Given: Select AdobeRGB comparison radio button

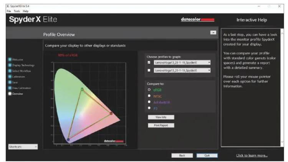Looking at the screenshot, I should click(x=149, y=102).
